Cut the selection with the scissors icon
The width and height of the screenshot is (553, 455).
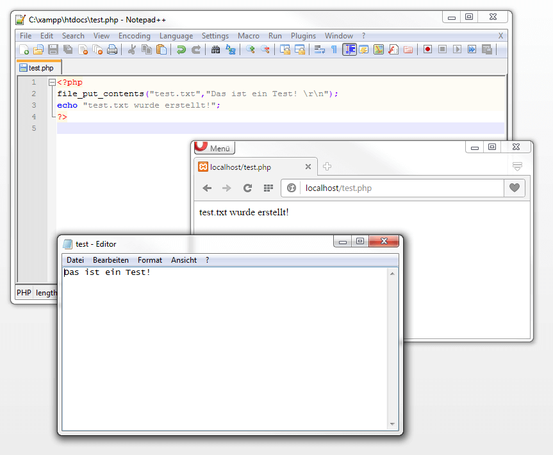132,49
